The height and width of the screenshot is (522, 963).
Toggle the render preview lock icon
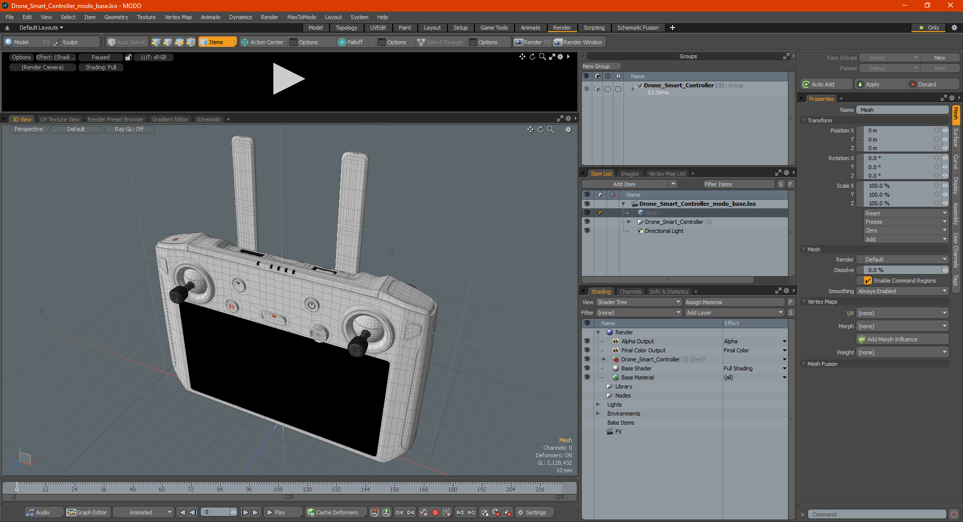tap(128, 57)
